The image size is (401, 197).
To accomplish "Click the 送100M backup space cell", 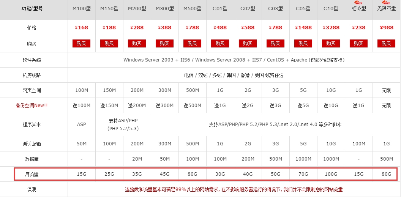I will 81,105.
